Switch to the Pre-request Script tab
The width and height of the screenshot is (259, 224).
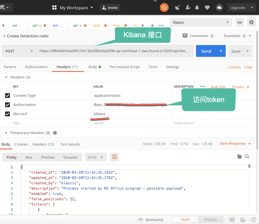124,67
